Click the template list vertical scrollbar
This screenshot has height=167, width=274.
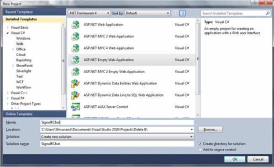click(x=198, y=59)
